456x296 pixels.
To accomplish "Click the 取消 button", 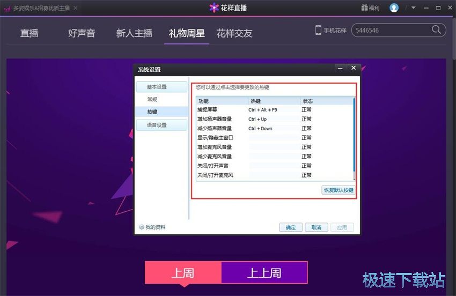I will coord(317,227).
